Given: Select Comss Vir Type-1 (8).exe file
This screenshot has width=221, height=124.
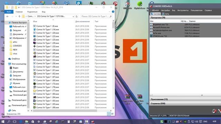Looking at the screenshot, I should click(47, 26).
